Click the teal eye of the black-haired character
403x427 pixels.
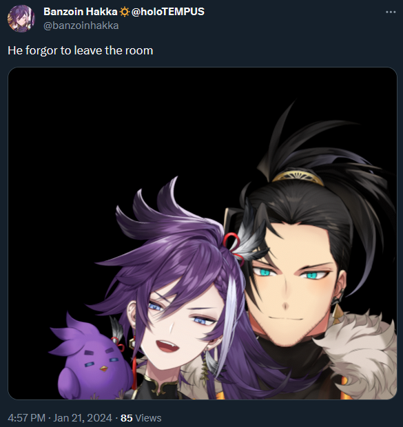tap(264, 272)
